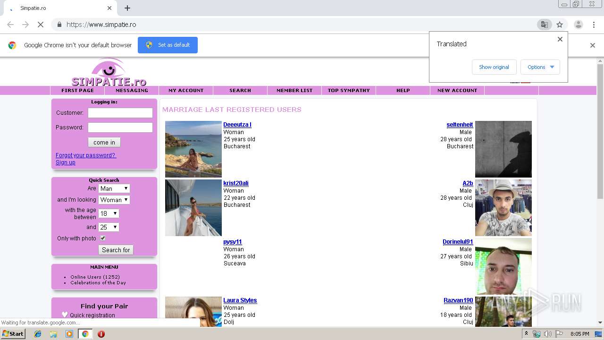Open Dorinelul91 profile link

(458, 242)
